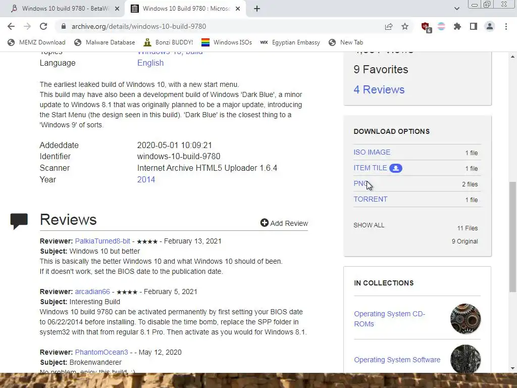Click the scrollbar down arrow
The image size is (517, 388).
coord(512,368)
